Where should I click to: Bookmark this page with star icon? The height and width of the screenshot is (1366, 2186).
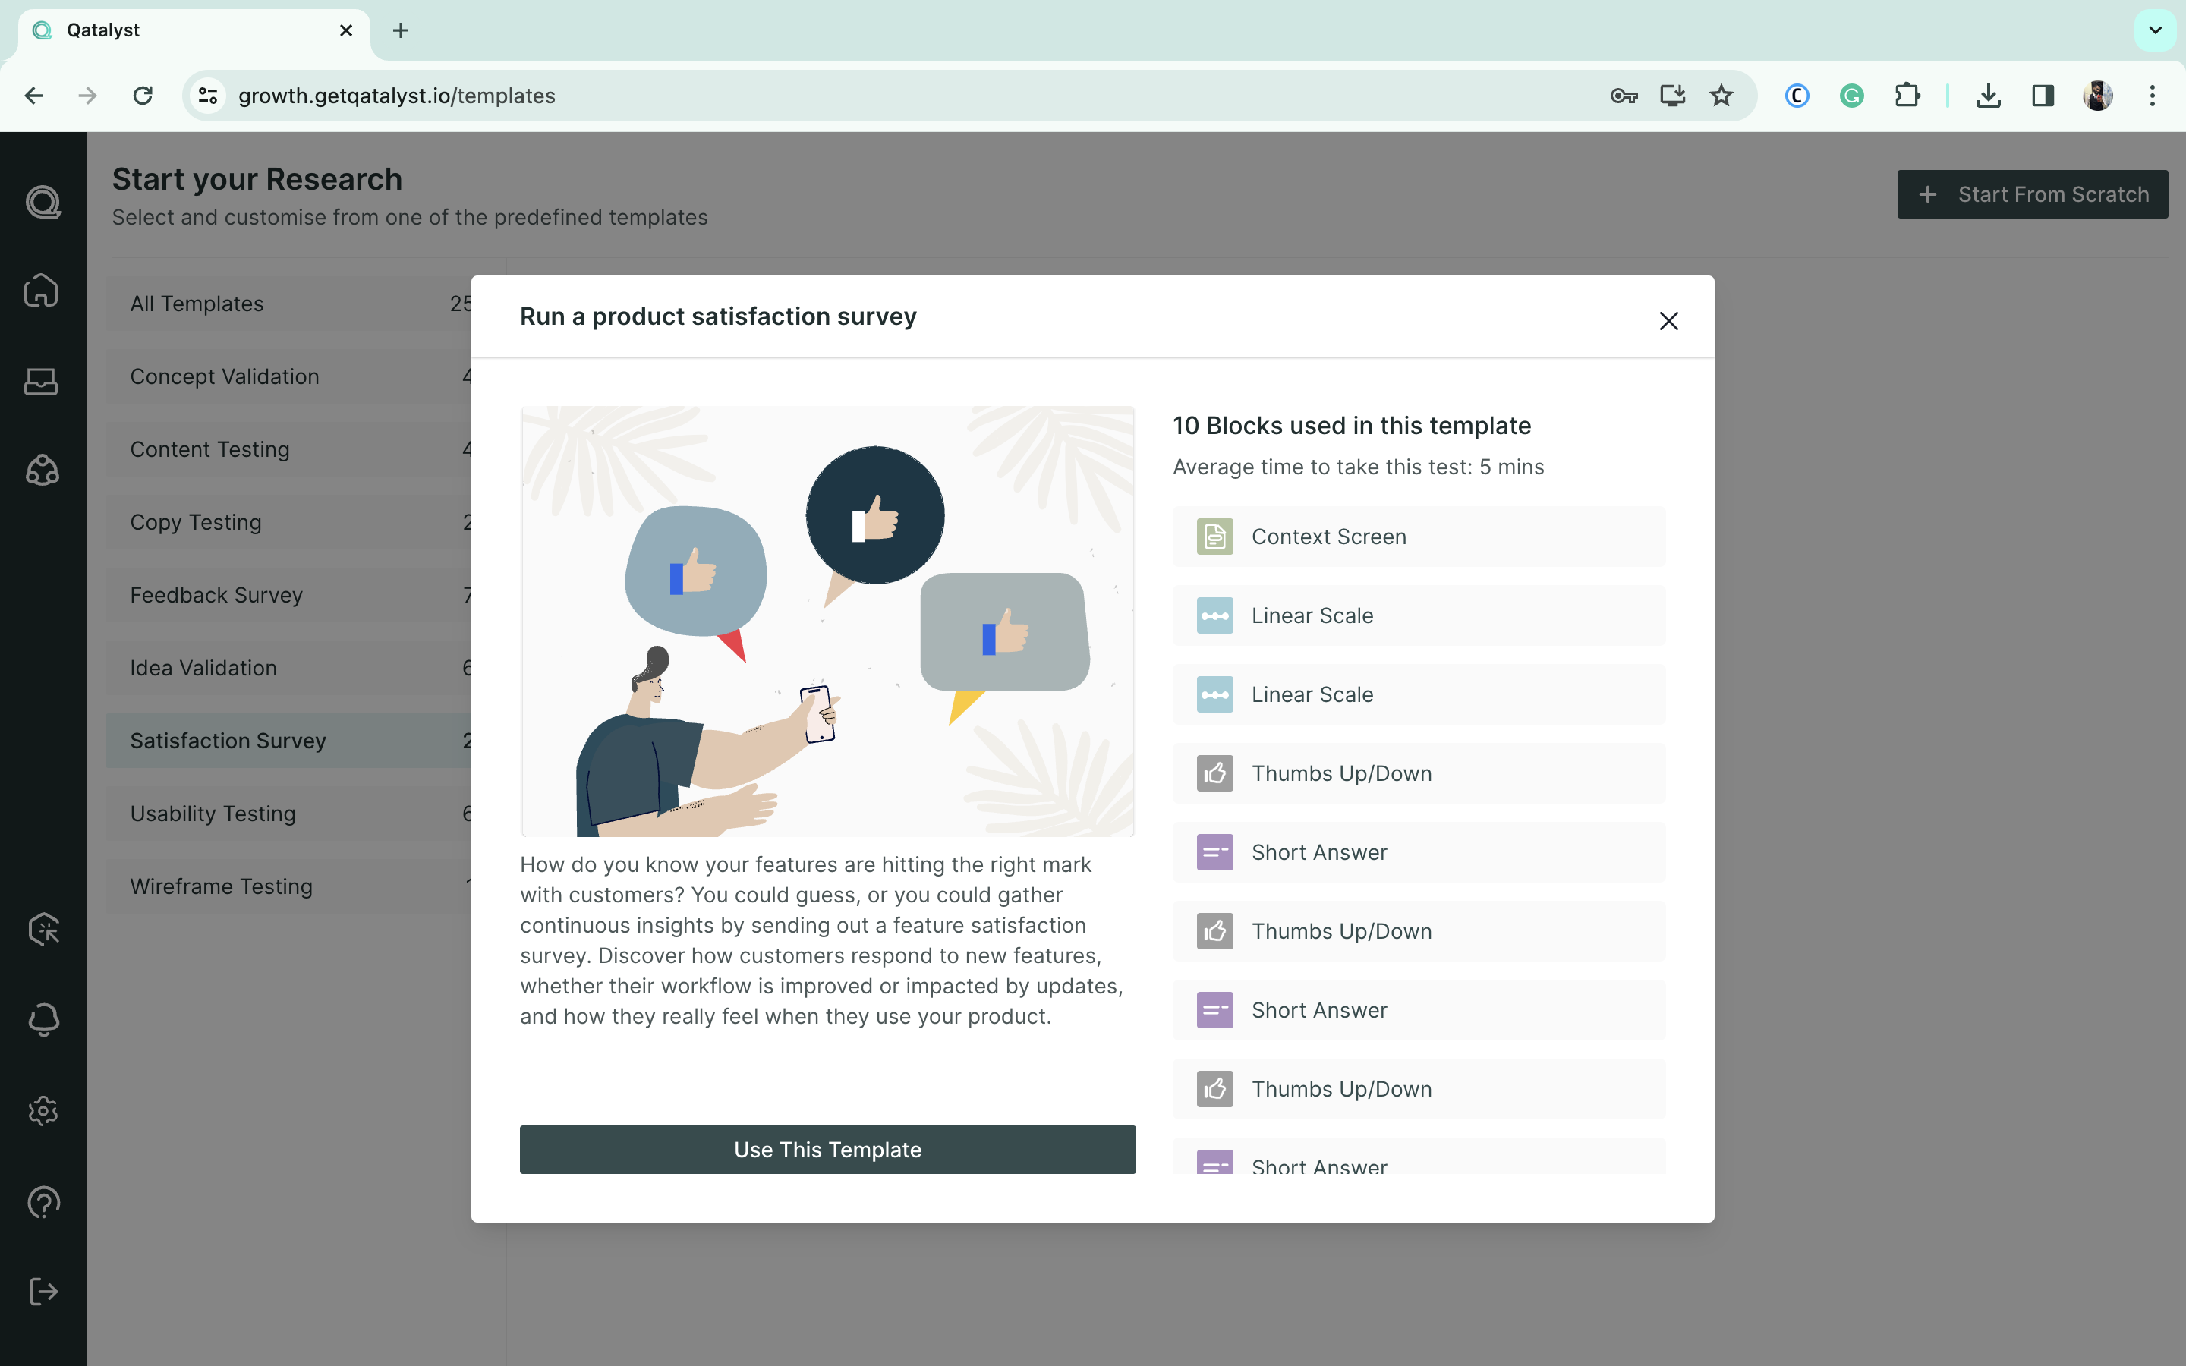click(1721, 96)
